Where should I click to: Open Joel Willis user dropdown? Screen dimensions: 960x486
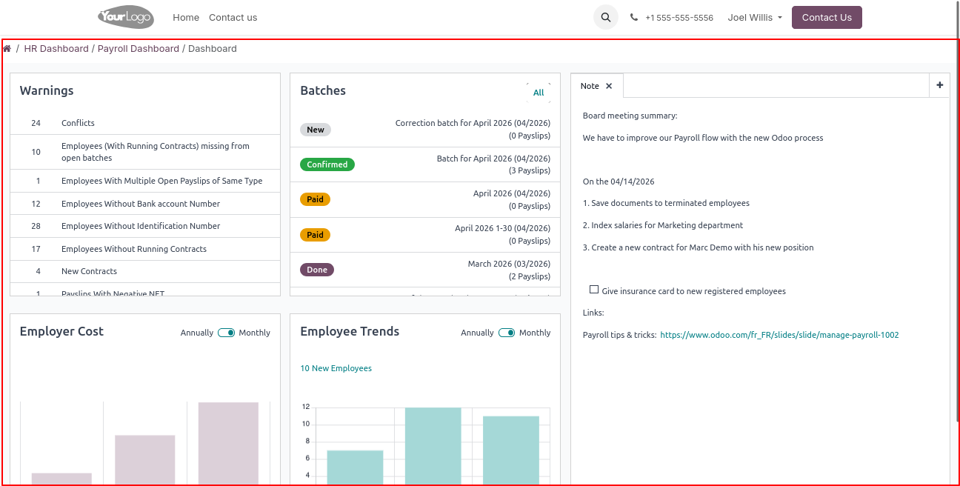754,18
